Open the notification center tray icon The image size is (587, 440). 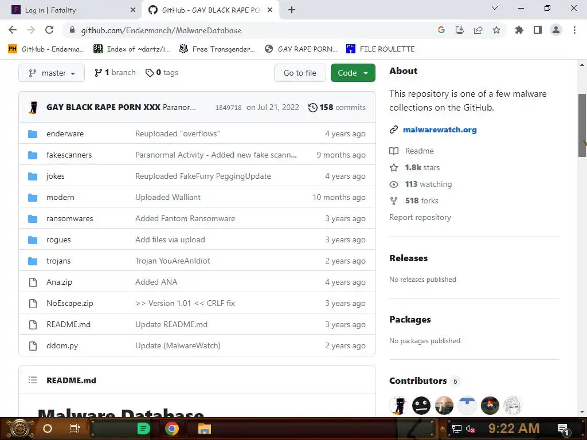click(x=563, y=429)
